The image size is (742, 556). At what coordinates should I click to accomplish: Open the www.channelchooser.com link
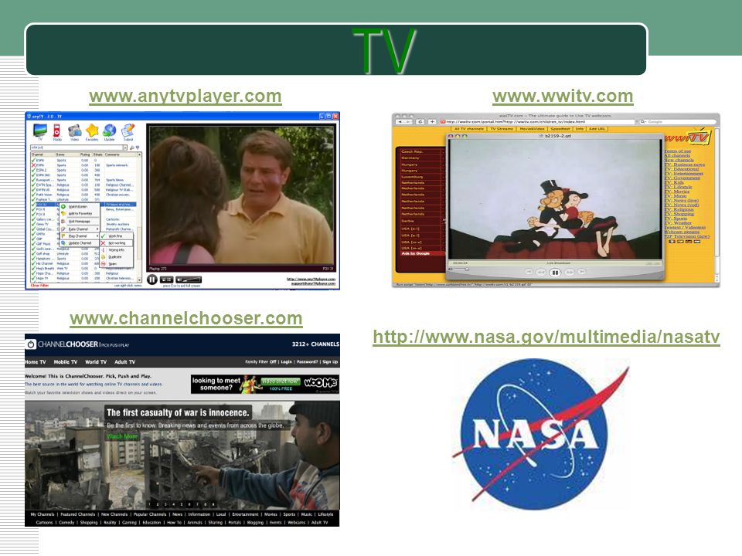click(186, 318)
